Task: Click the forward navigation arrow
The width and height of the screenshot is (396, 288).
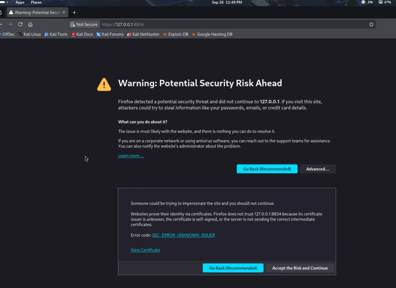Action: tap(10, 24)
